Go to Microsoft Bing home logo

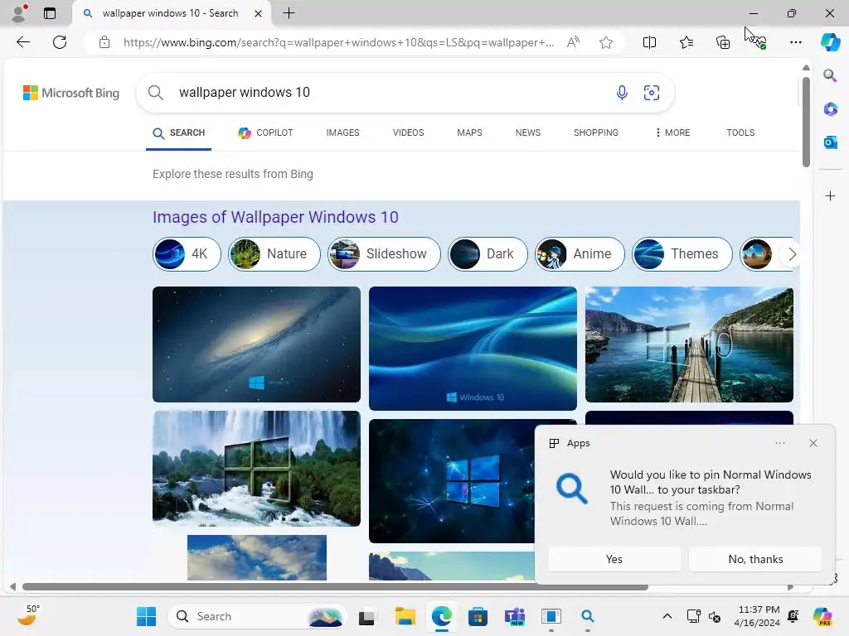tap(71, 93)
